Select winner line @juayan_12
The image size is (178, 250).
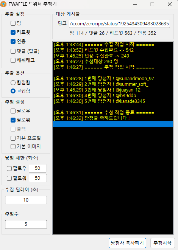point(113,90)
